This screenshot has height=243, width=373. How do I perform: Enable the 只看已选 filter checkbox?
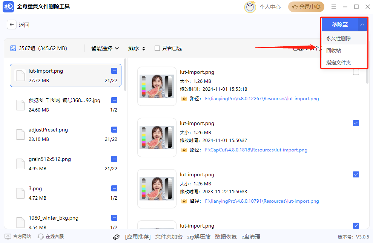[x=157, y=48]
